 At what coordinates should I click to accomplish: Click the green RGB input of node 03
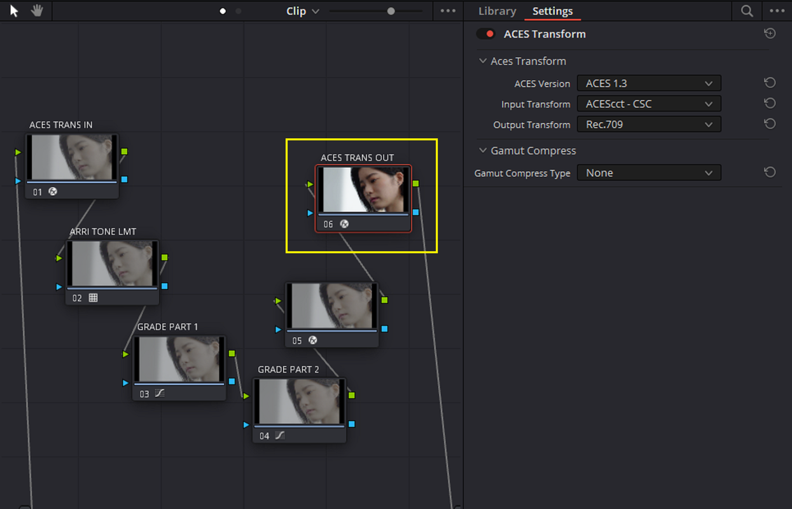coord(126,354)
